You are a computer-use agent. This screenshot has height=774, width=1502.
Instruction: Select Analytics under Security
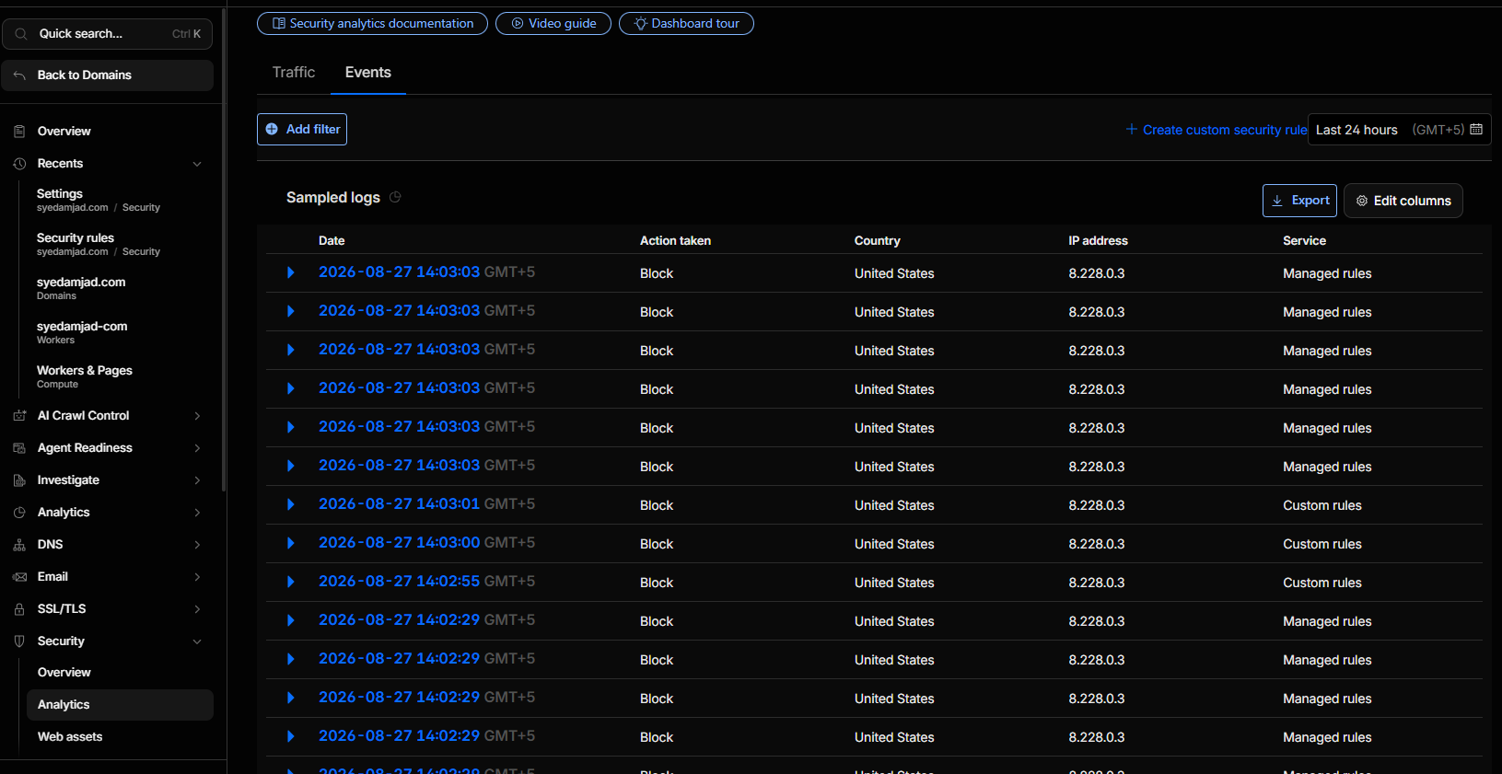[120, 705]
